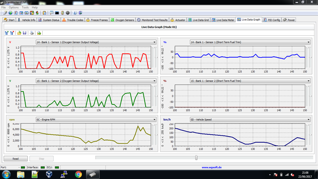
Task: Open the Trouble Codes tab
Action: [73, 20]
